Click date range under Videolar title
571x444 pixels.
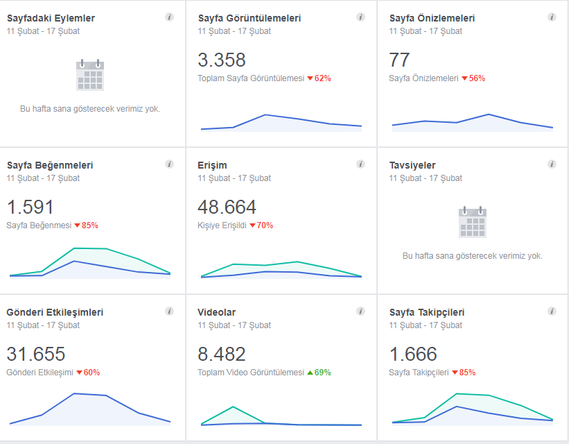tap(234, 325)
